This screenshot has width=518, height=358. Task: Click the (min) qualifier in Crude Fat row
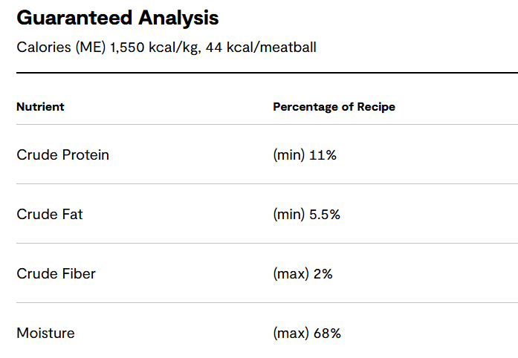click(x=289, y=215)
